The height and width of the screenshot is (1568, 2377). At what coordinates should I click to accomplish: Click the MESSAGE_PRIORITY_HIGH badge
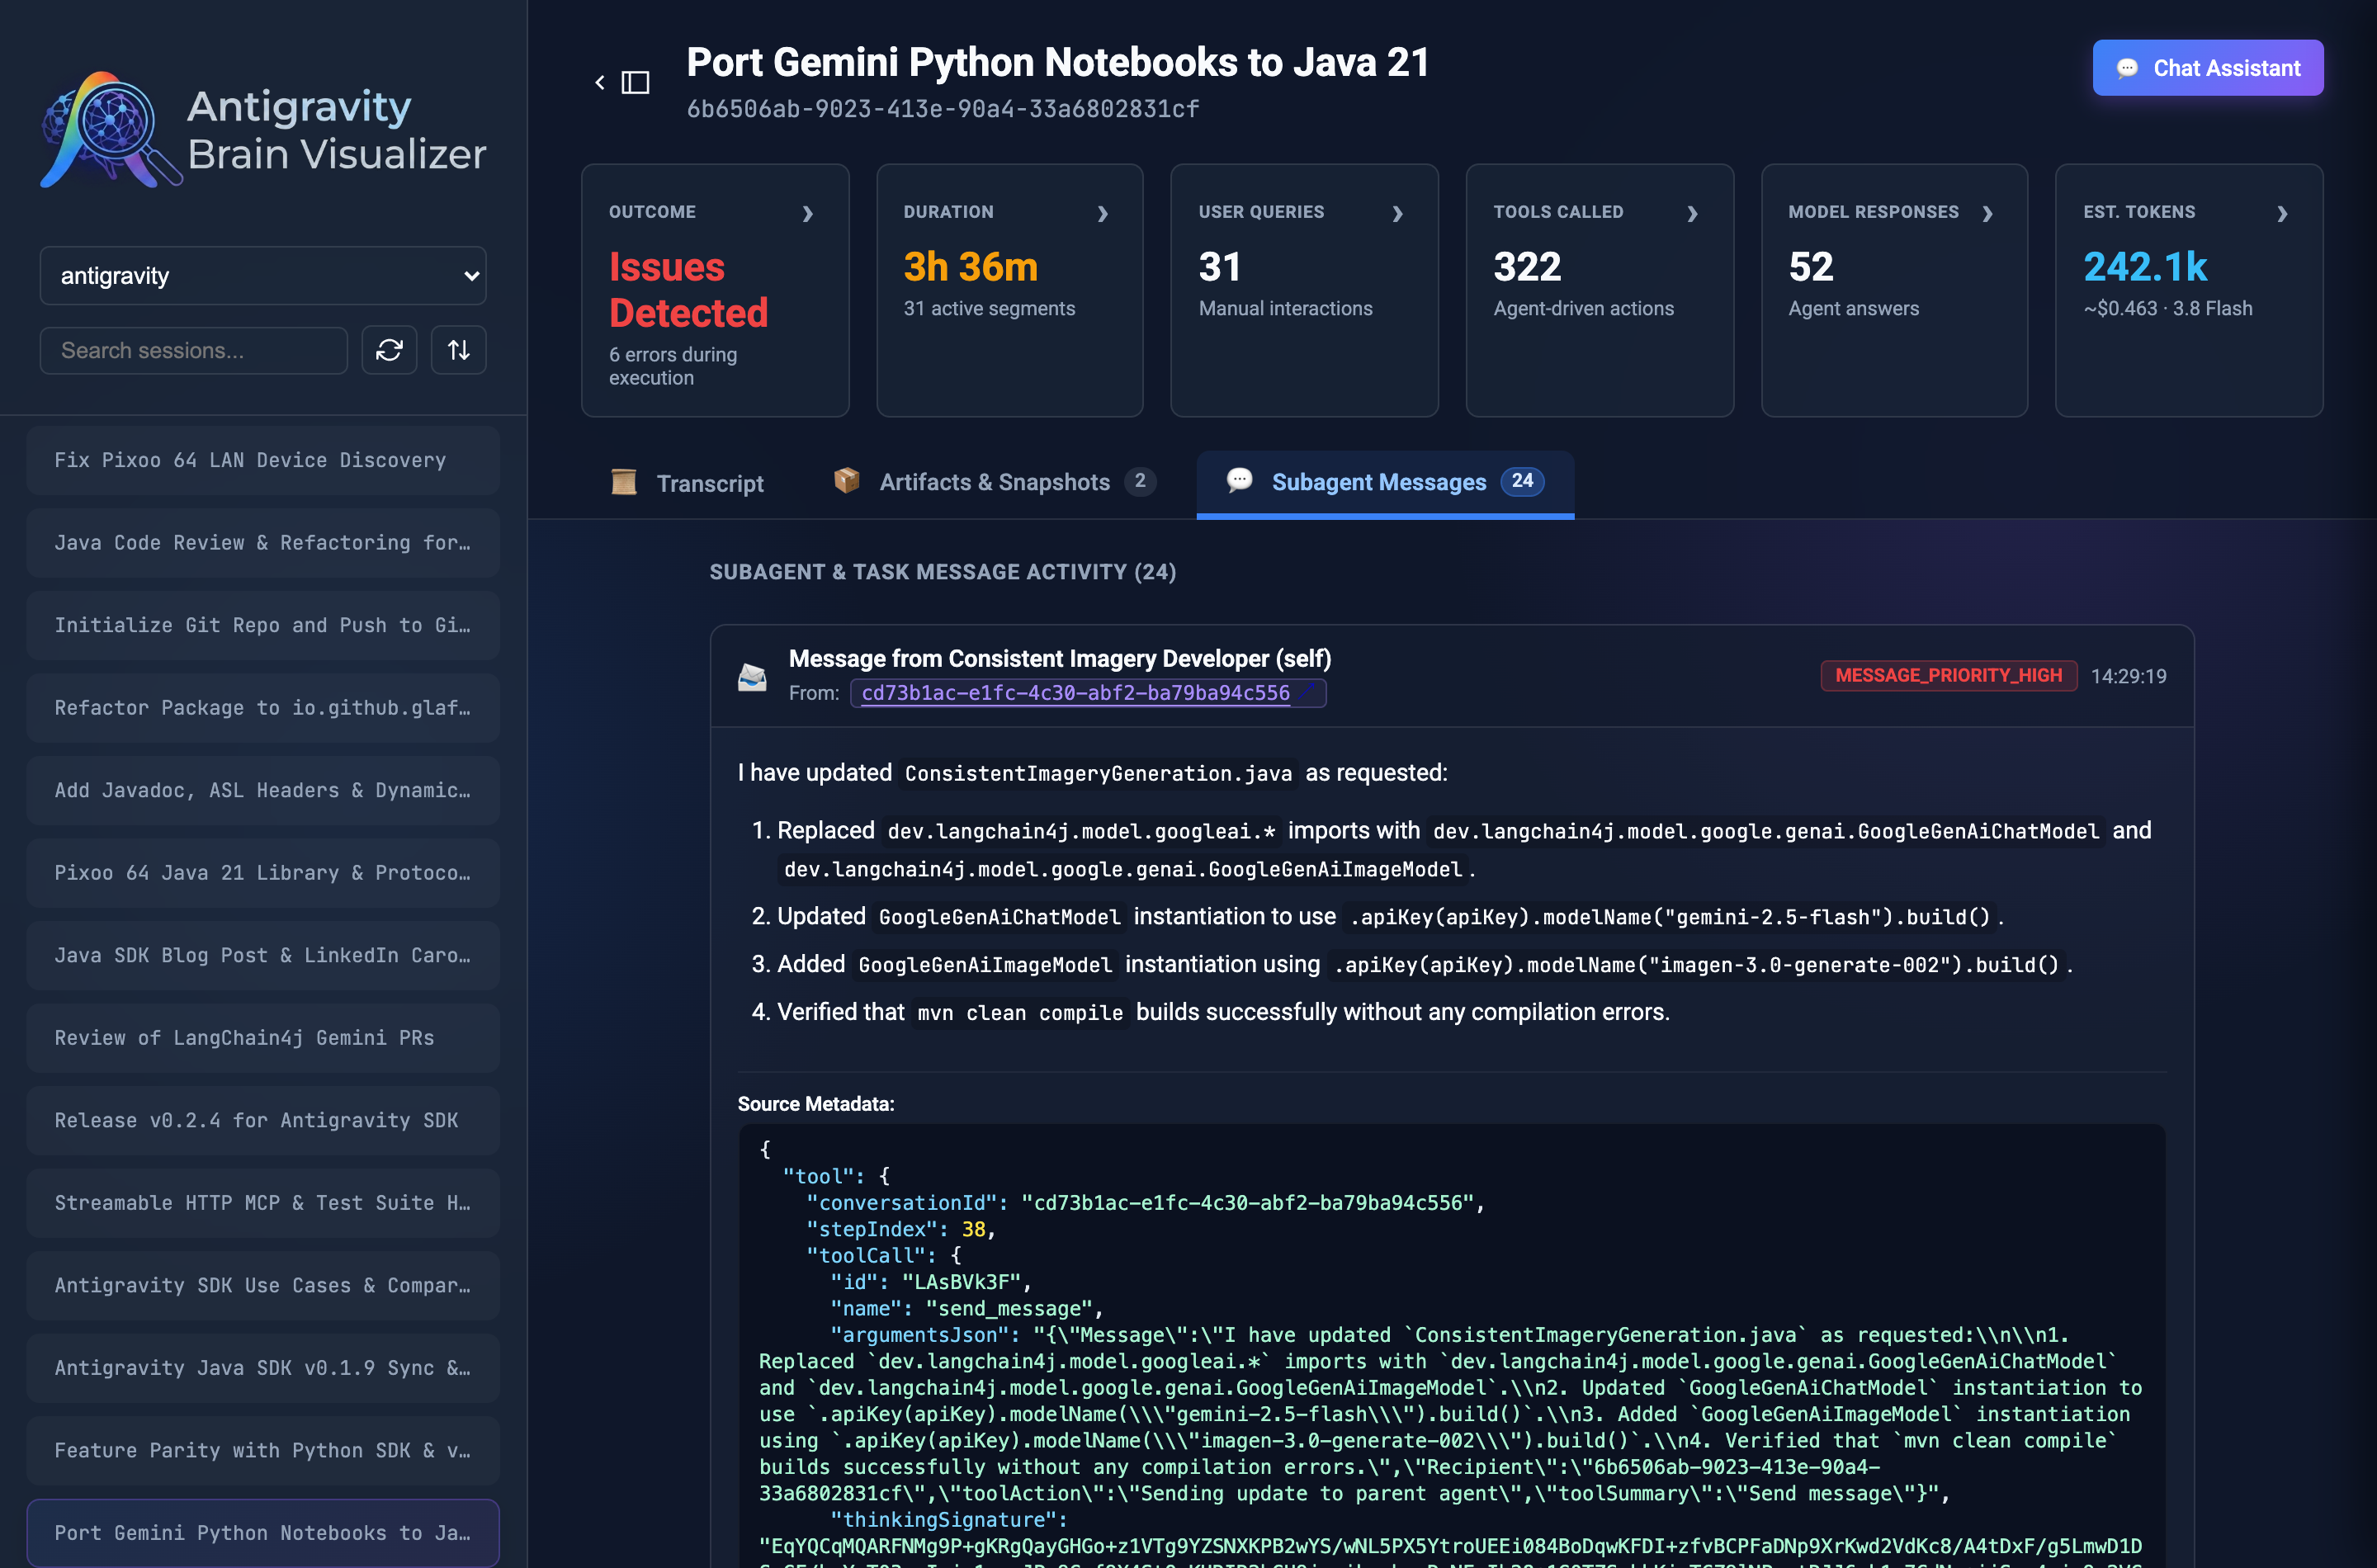coord(1948,676)
